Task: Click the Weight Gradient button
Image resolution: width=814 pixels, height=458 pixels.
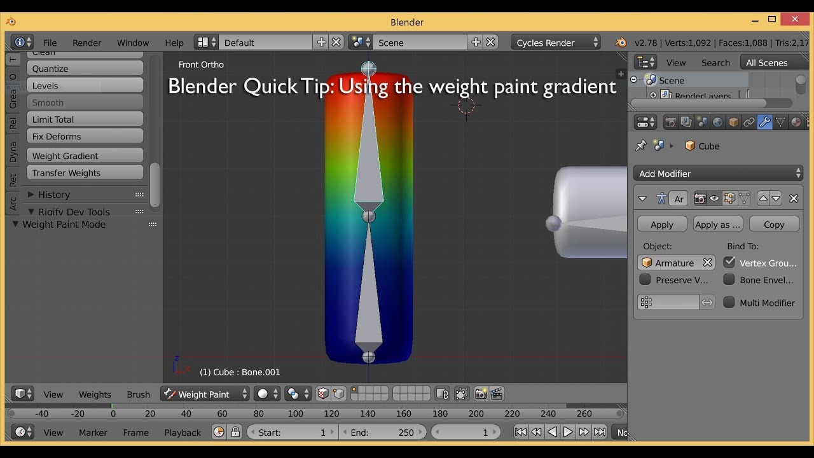Action: point(85,155)
